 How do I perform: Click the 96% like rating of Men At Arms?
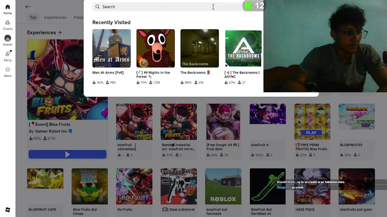click(98, 83)
